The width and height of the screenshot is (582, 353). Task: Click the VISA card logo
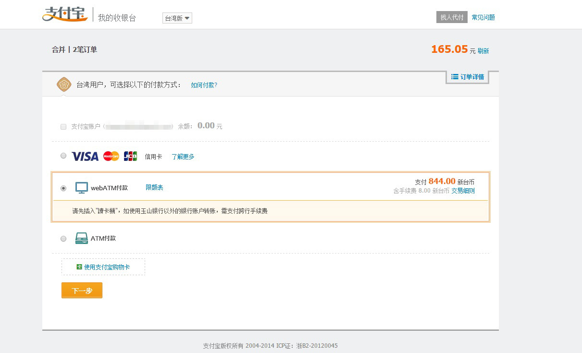(x=85, y=156)
